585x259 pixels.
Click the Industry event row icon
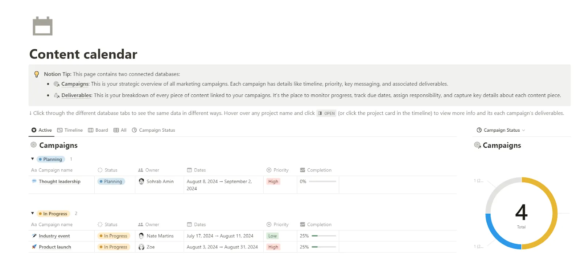point(34,236)
